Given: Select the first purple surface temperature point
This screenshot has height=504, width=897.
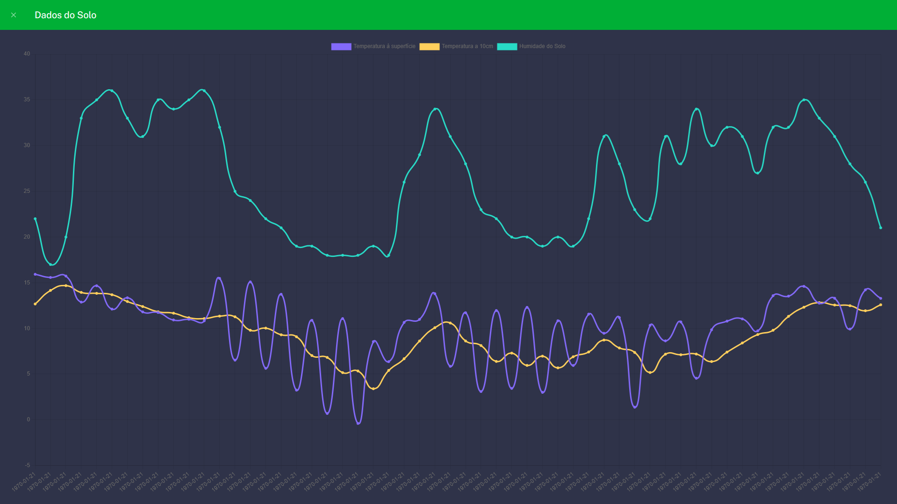Looking at the screenshot, I should click(35, 274).
